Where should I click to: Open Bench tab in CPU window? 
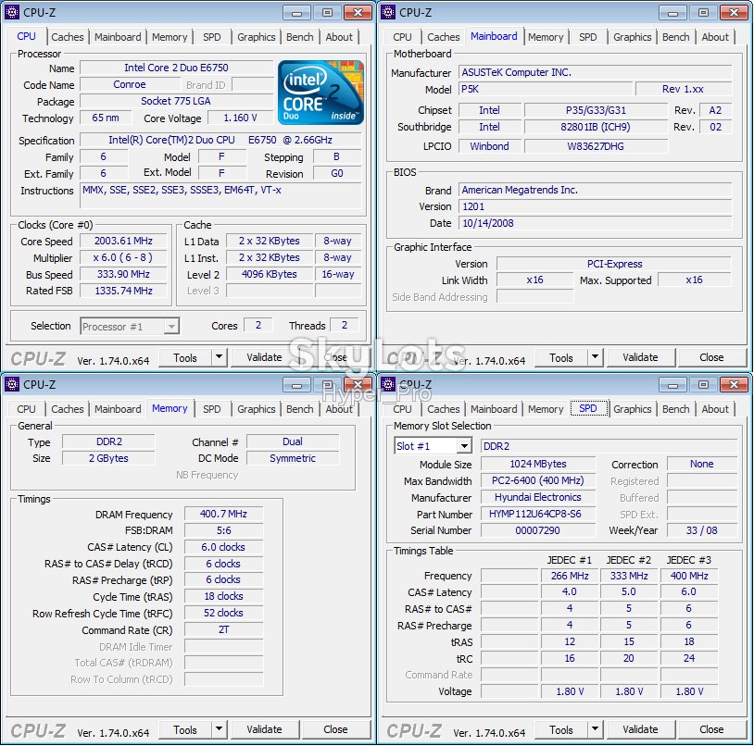299,37
